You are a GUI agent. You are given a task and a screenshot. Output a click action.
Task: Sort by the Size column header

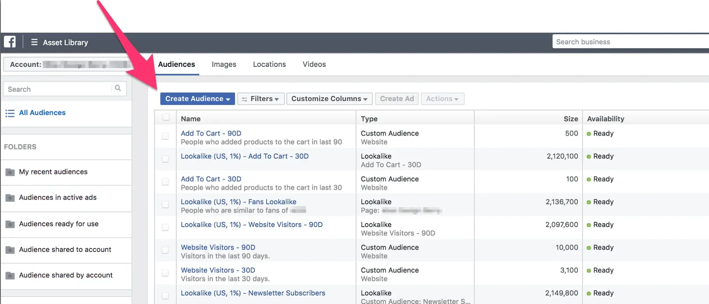[x=571, y=119]
